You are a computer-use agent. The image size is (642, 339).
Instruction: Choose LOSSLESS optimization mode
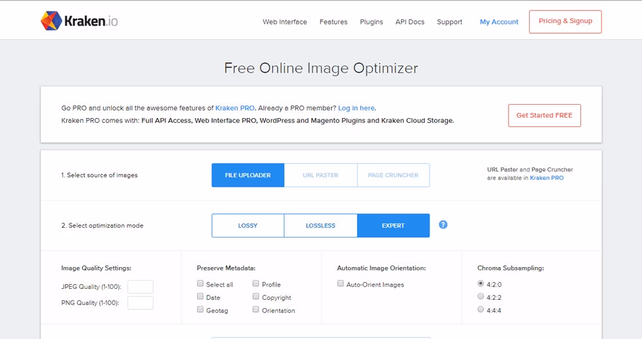point(320,225)
